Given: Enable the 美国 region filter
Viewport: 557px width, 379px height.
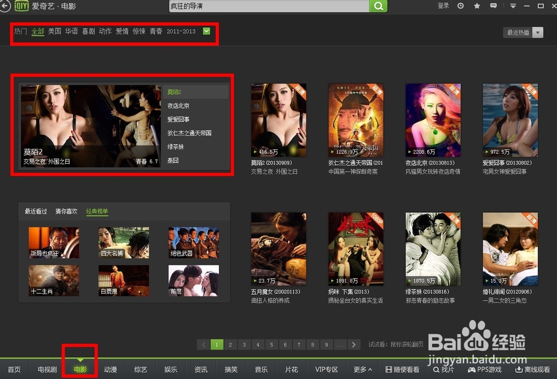Looking at the screenshot, I should pyautogui.click(x=53, y=32).
